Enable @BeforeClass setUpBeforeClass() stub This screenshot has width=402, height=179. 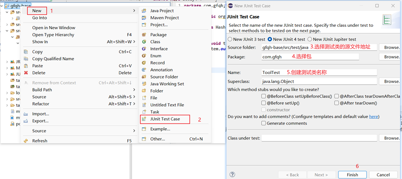tap(264, 96)
